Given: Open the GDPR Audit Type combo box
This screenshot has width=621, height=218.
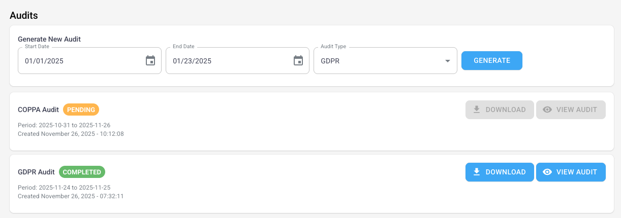Looking at the screenshot, I should pyautogui.click(x=385, y=61).
